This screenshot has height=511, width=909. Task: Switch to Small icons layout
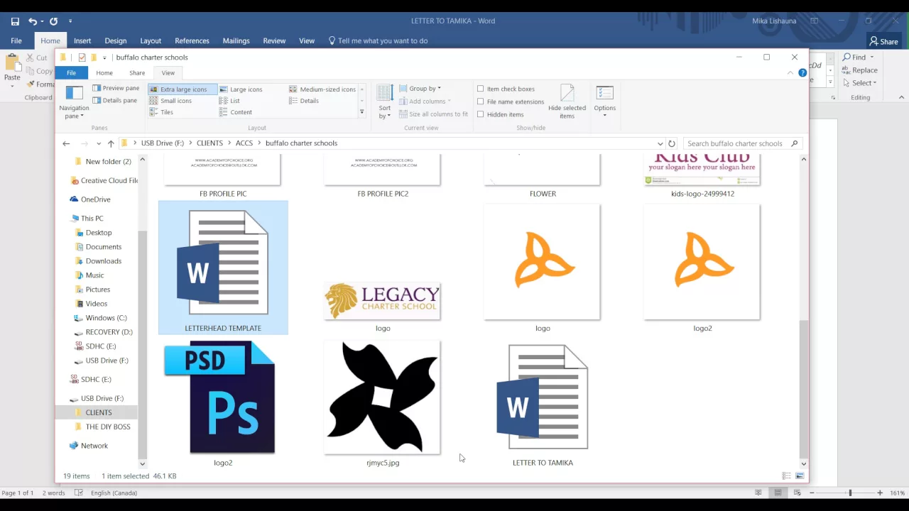click(x=170, y=101)
